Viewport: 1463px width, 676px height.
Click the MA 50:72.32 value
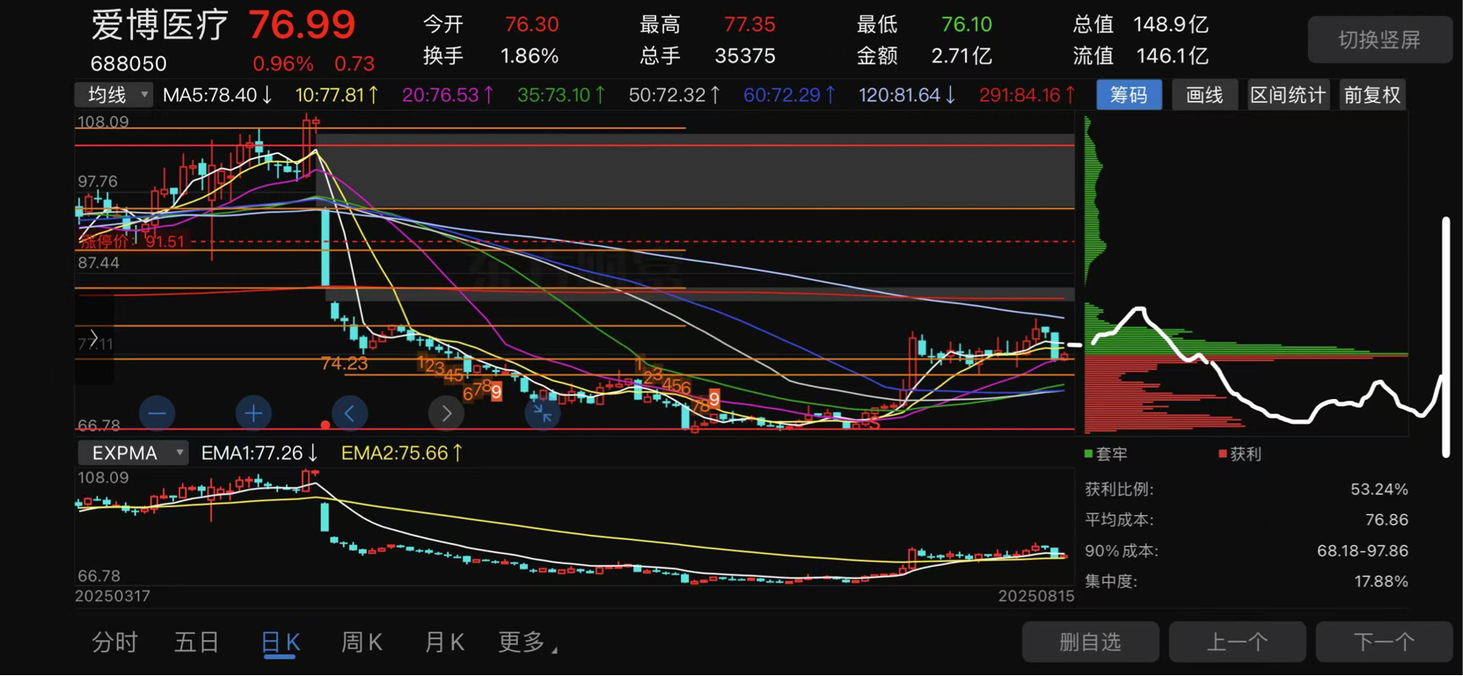675,95
